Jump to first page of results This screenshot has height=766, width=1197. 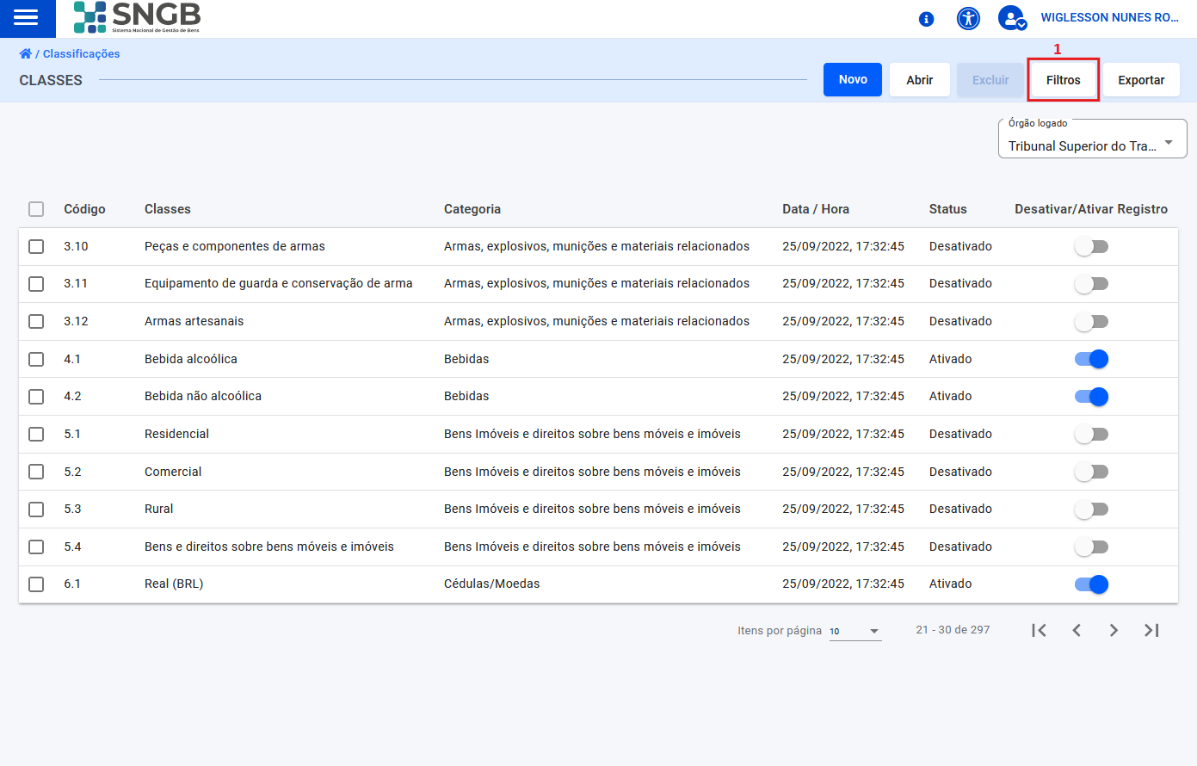click(1039, 630)
